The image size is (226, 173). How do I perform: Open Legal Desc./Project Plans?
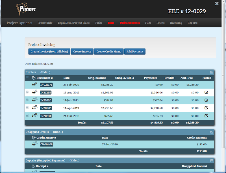tap(74, 23)
